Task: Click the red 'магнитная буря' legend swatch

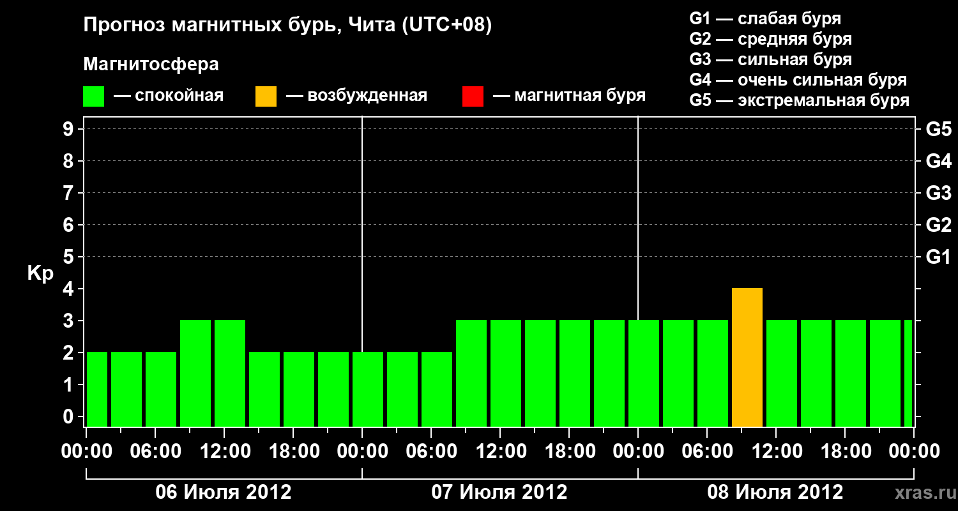Action: coord(473,96)
